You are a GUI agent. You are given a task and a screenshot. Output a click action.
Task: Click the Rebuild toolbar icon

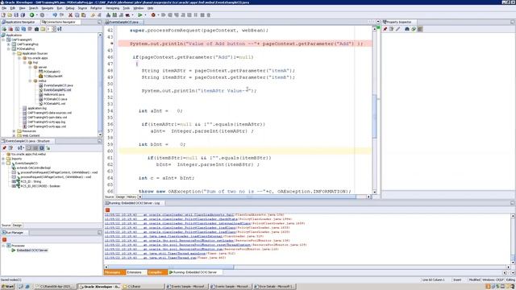click(x=114, y=14)
